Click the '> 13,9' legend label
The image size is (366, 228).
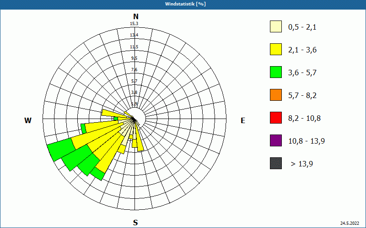click(302, 164)
